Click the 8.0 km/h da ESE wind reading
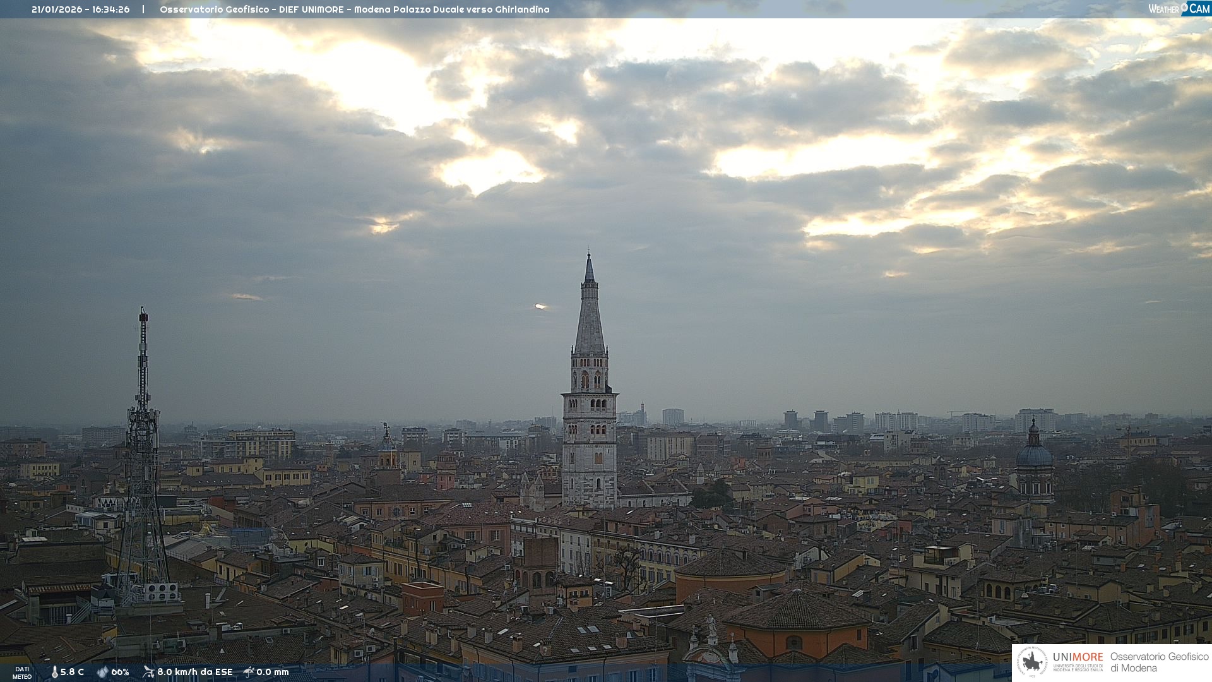Screen dimensions: 1212x682 click(194, 673)
